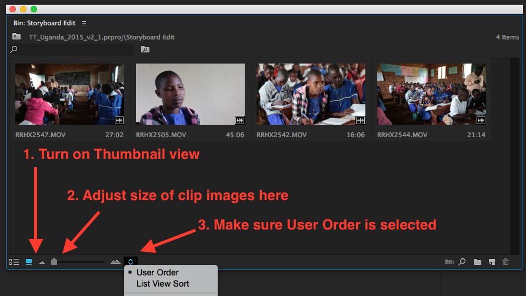Open the Find magnifier in bottom toolbar
526x296 pixels.
pos(462,262)
